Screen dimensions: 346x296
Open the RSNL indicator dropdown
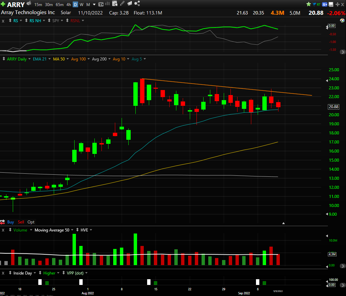point(83,20)
